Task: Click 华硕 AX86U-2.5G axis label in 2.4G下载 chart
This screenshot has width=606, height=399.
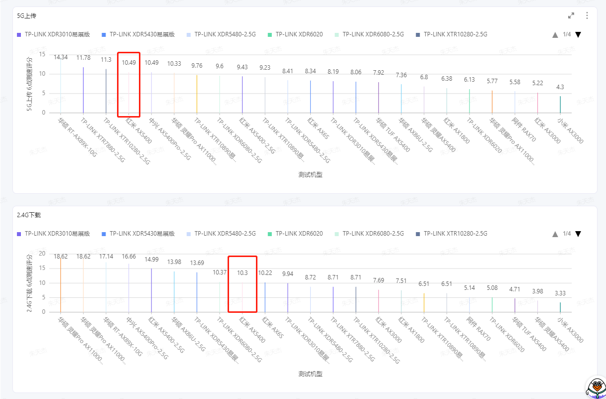Action: point(189,335)
